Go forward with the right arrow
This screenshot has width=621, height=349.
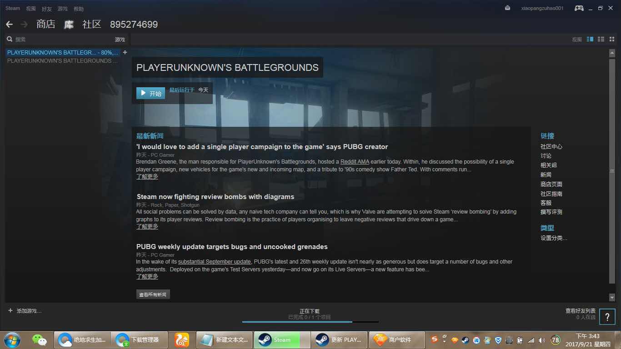tap(24, 24)
